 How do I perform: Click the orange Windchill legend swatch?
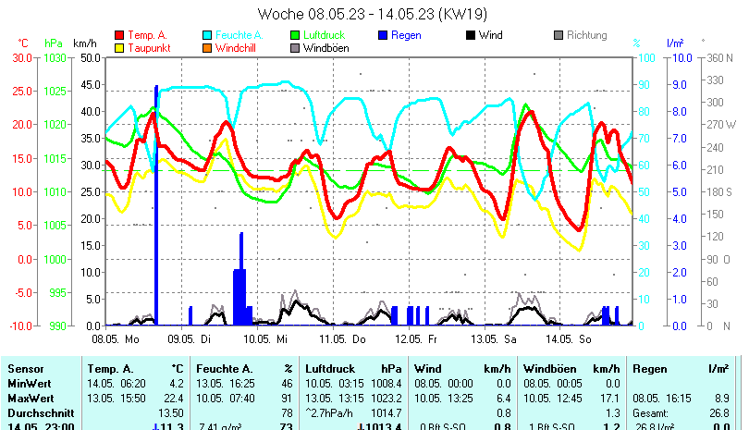coord(207,47)
